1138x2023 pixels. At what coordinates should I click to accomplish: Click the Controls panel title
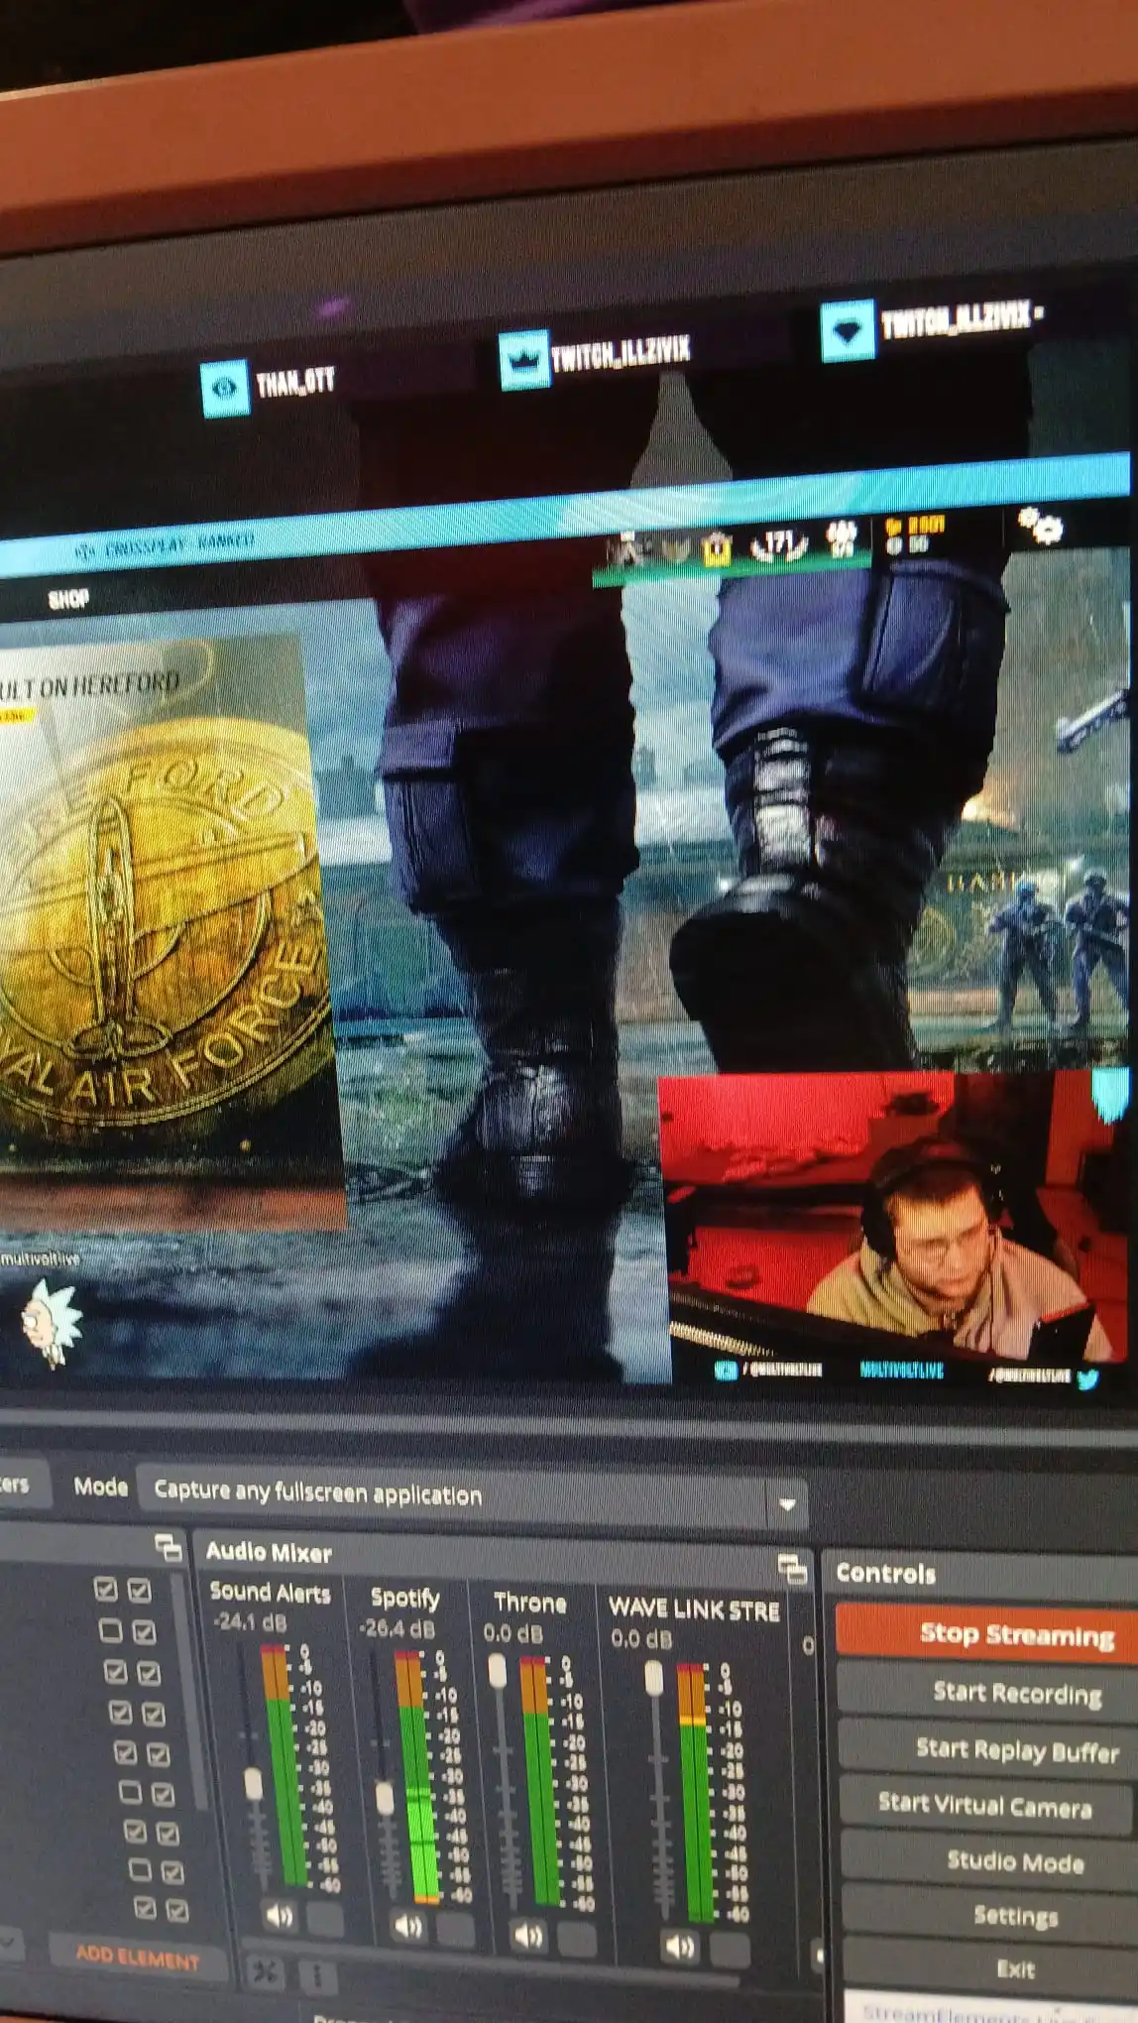pyautogui.click(x=885, y=1573)
